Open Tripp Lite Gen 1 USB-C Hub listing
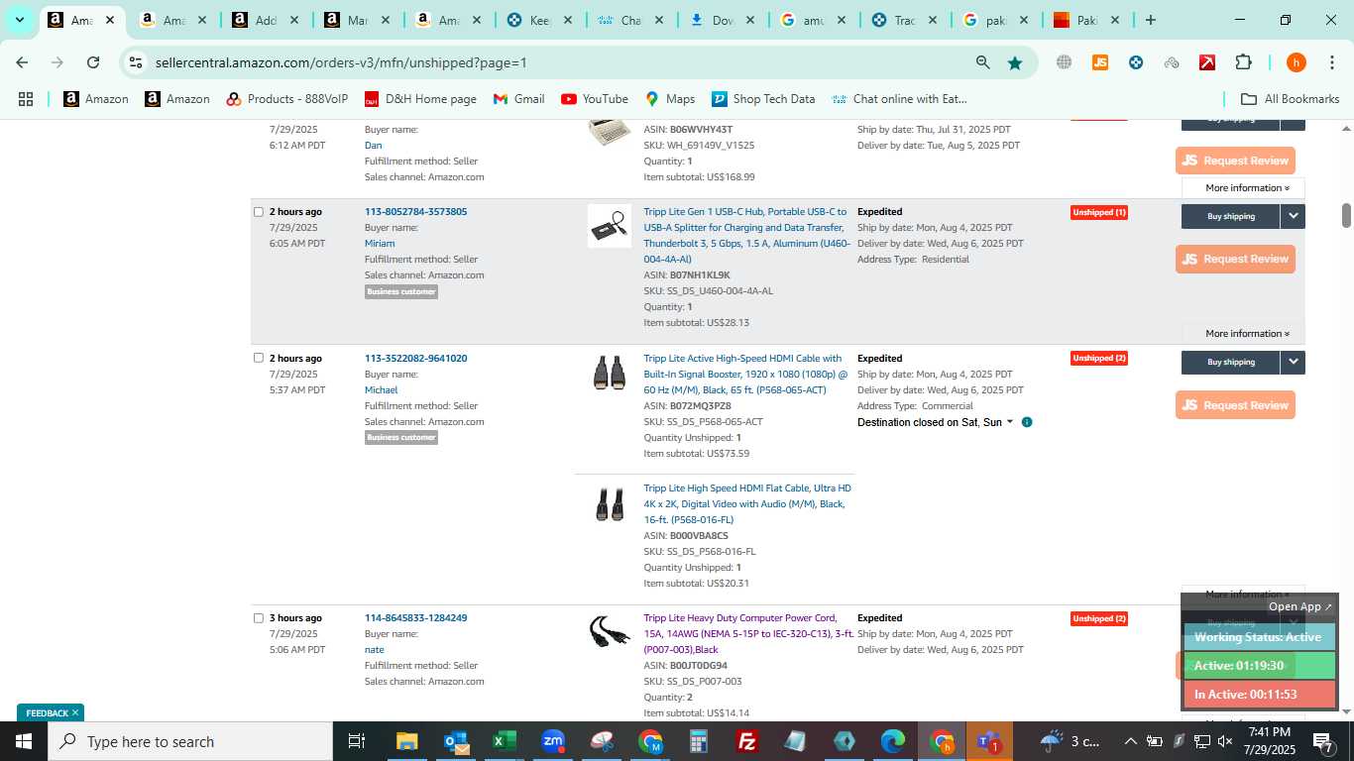1354x761 pixels. tap(746, 236)
